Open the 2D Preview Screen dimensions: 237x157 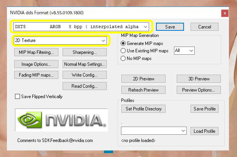[143, 79]
